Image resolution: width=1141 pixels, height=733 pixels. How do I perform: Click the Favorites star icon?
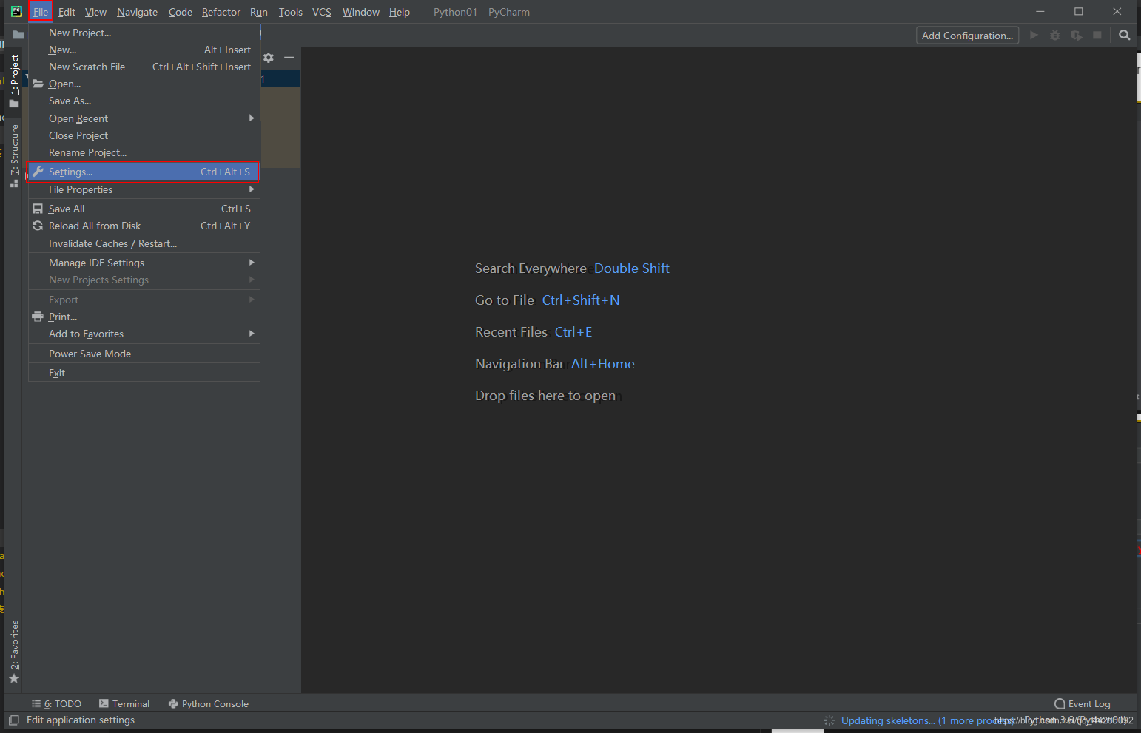tap(14, 678)
